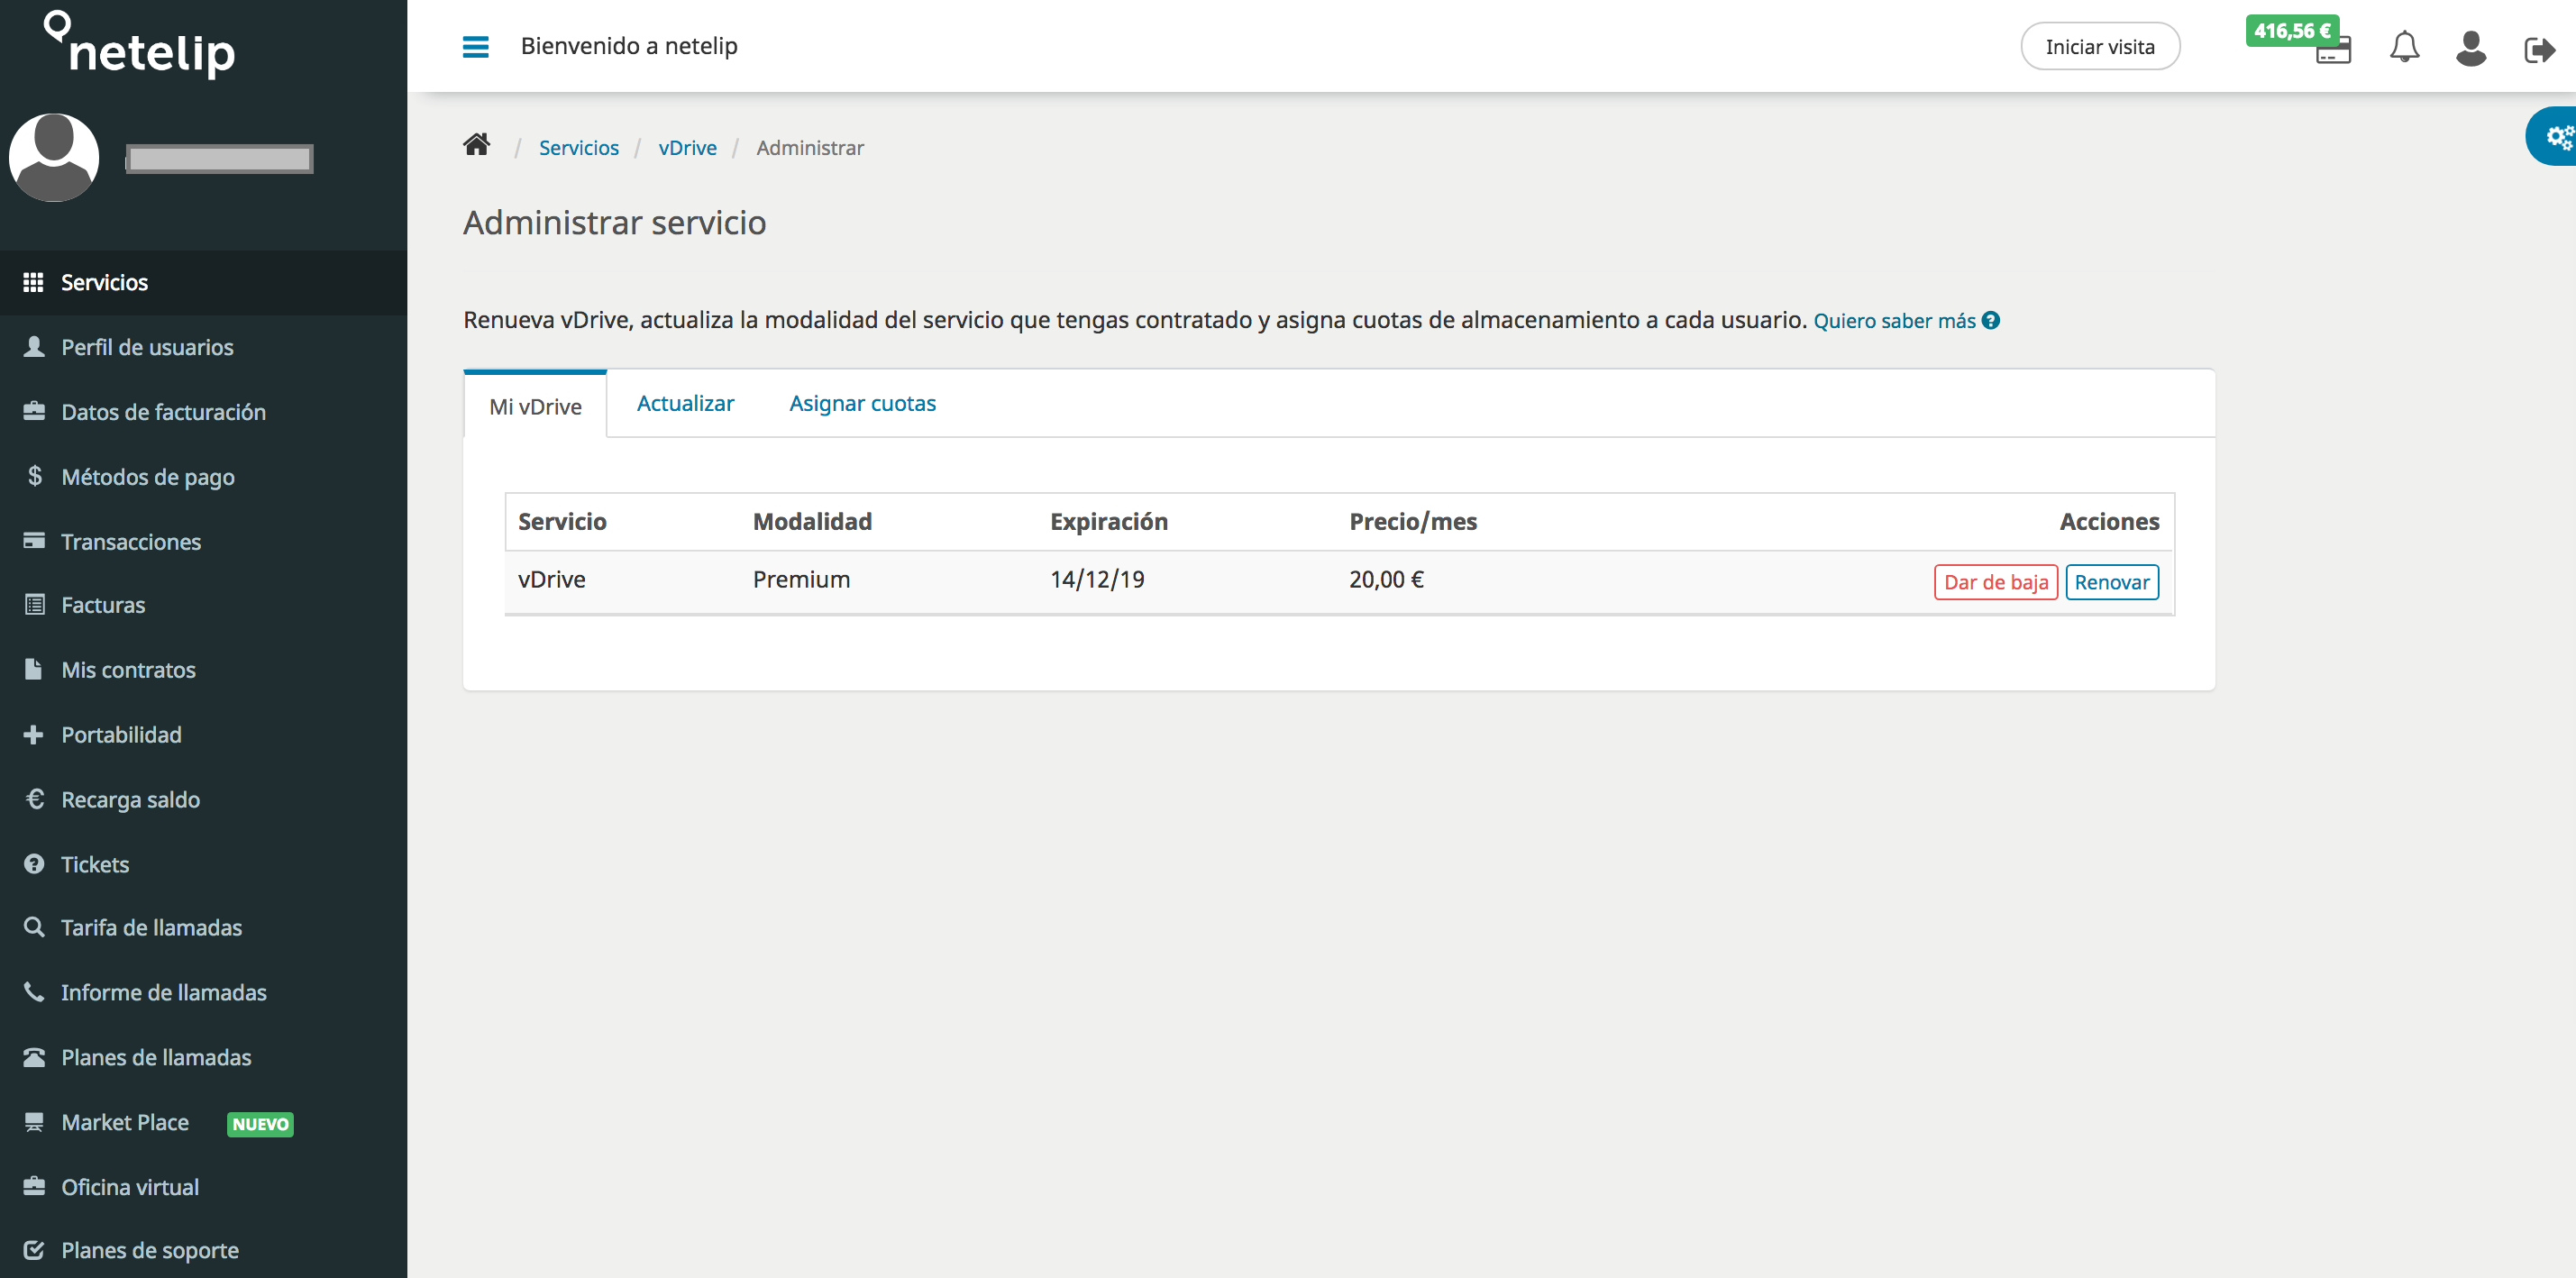Click the Mi vDrive active tab
The image size is (2576, 1278).
click(534, 404)
